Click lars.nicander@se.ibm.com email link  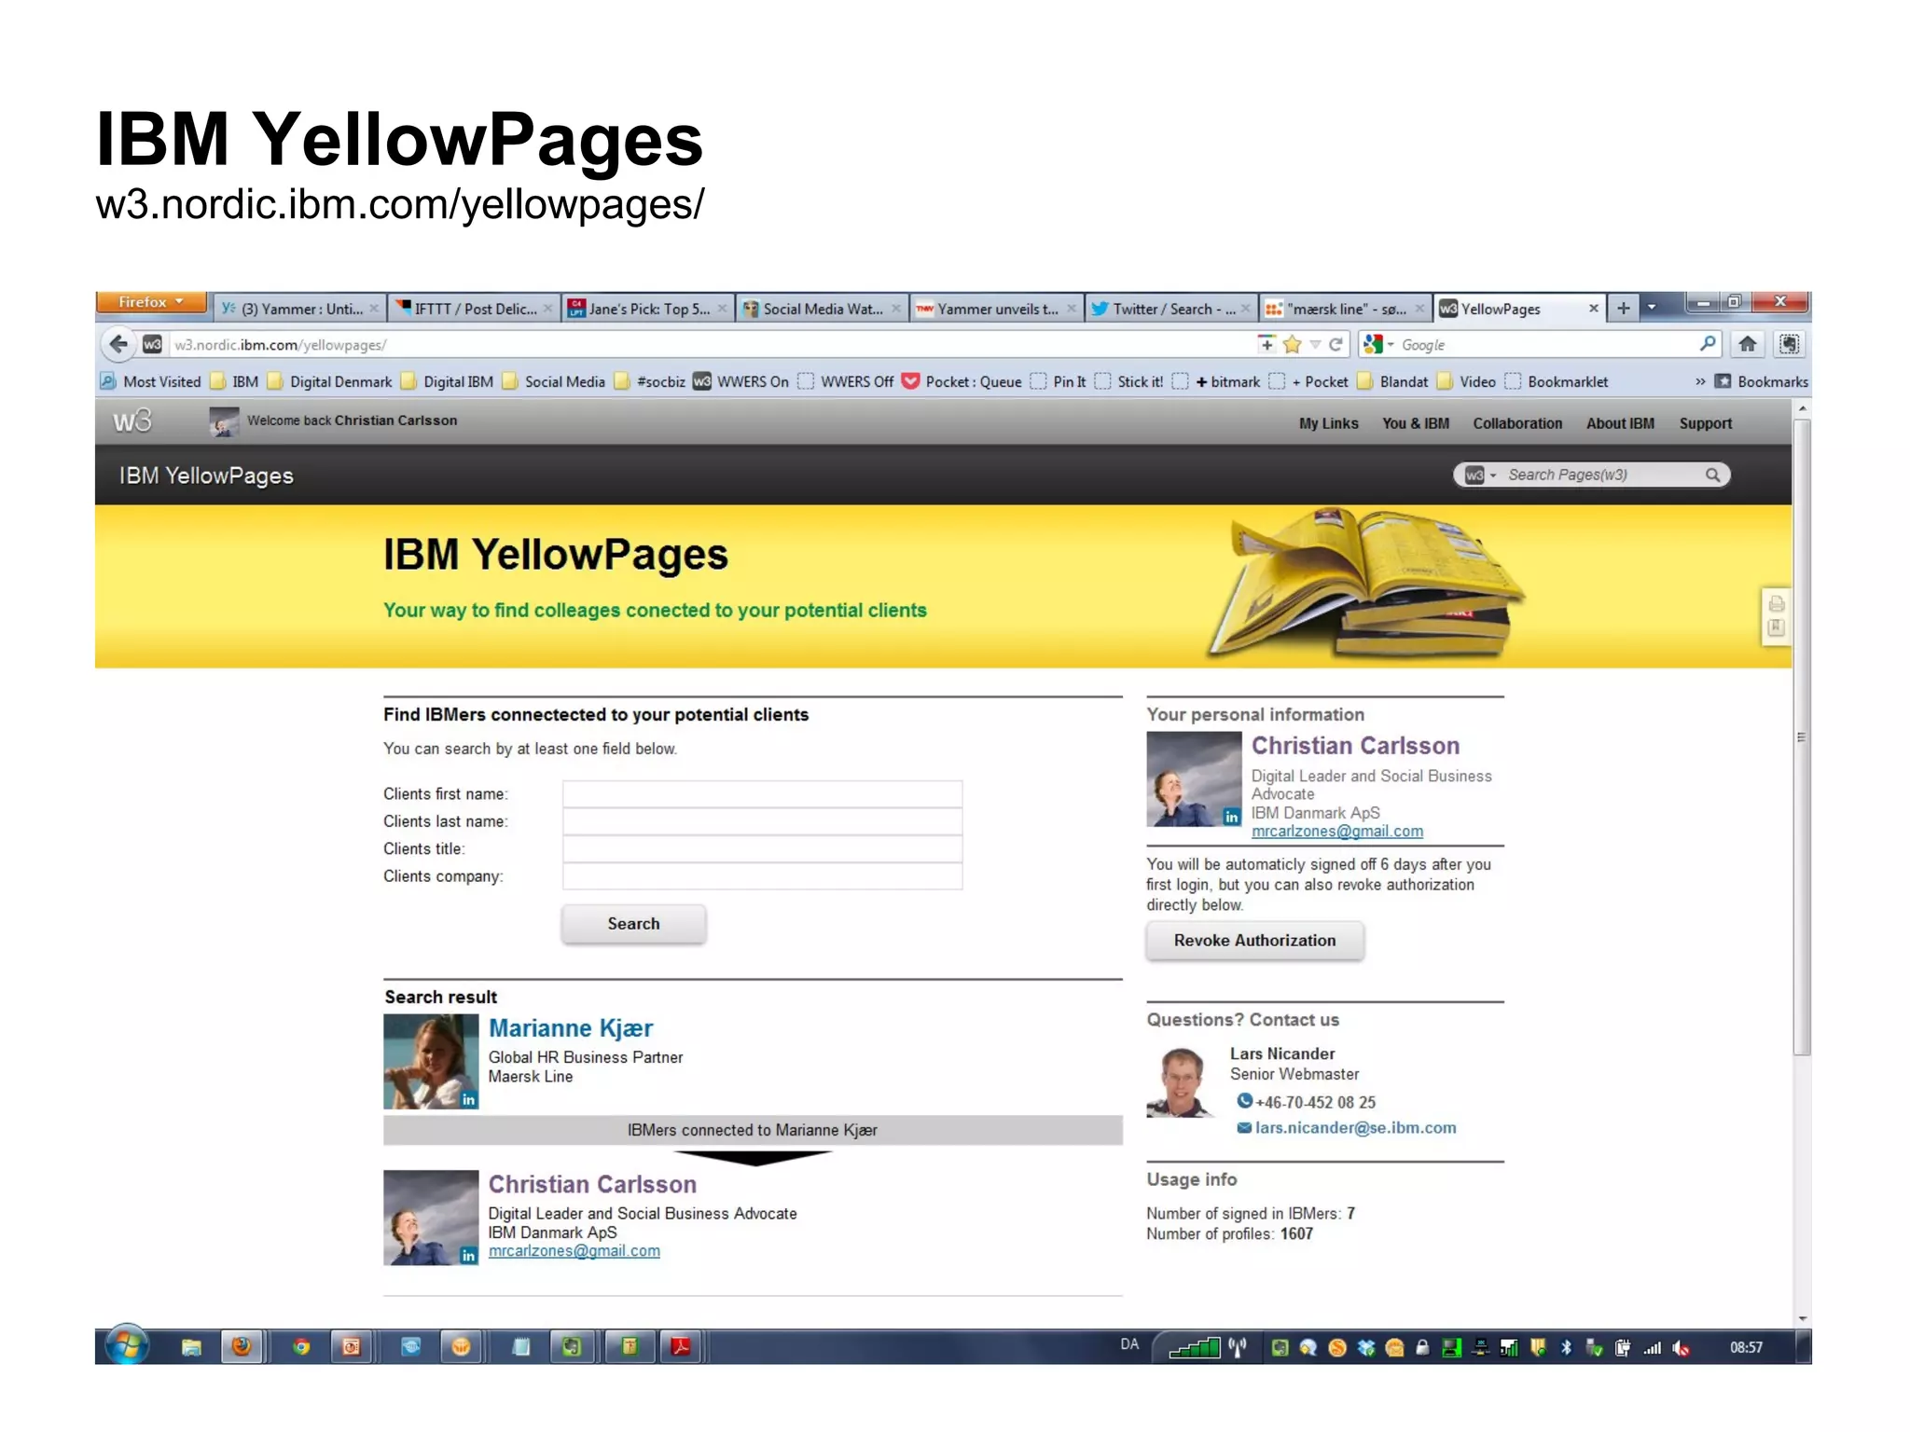click(x=1355, y=1127)
